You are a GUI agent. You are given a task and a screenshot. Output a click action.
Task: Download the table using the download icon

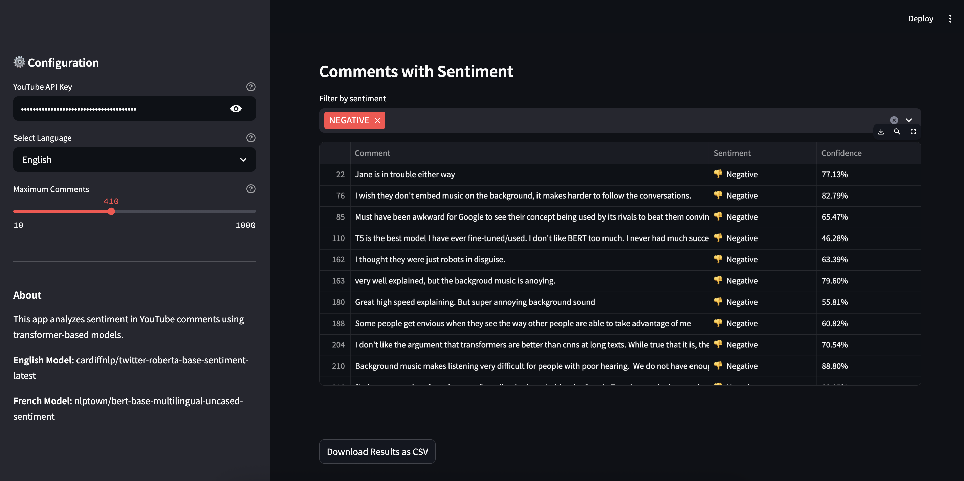click(881, 131)
